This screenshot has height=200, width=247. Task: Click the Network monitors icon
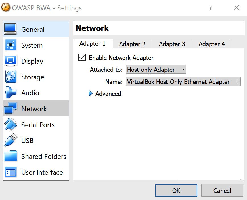tap(11, 108)
